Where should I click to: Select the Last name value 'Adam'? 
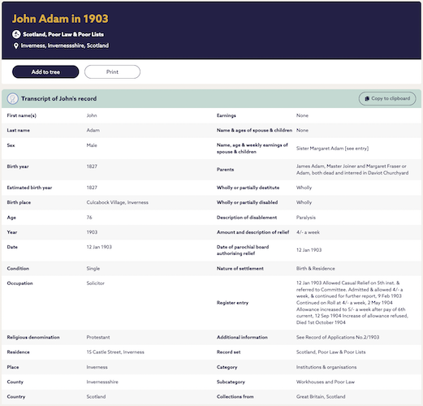point(93,130)
